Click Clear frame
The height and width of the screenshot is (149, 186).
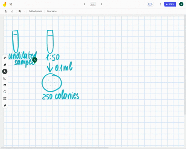tap(52, 11)
